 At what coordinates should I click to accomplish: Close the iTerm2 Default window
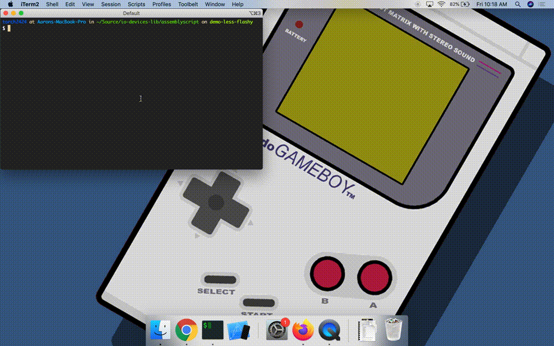tap(6, 13)
